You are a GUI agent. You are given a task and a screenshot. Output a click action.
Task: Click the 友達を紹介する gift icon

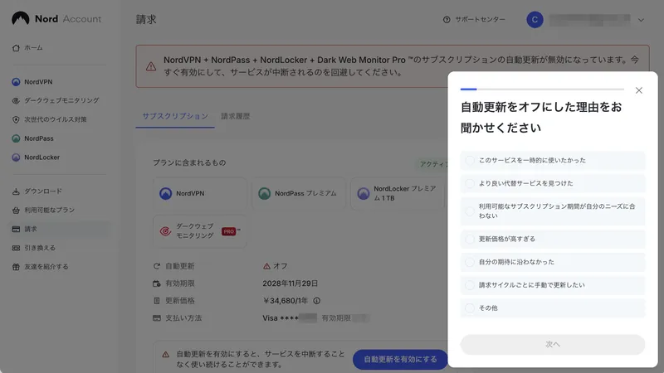16,267
